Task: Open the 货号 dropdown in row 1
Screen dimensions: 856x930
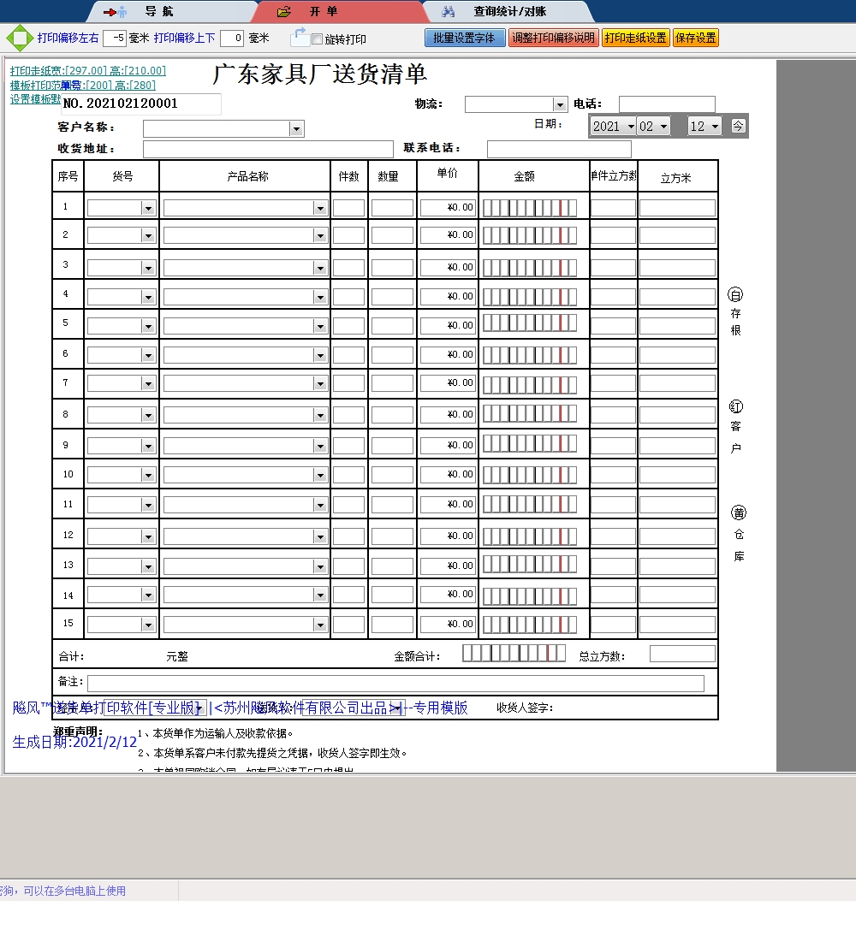Action: [147, 207]
